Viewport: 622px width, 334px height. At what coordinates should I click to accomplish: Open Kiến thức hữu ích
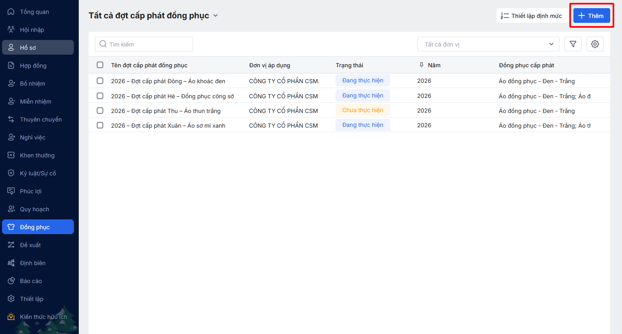click(43, 317)
